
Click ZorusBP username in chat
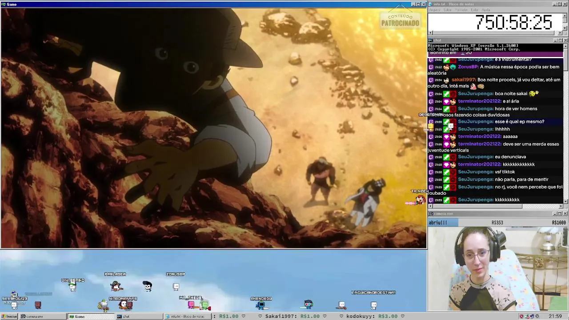[x=468, y=67]
